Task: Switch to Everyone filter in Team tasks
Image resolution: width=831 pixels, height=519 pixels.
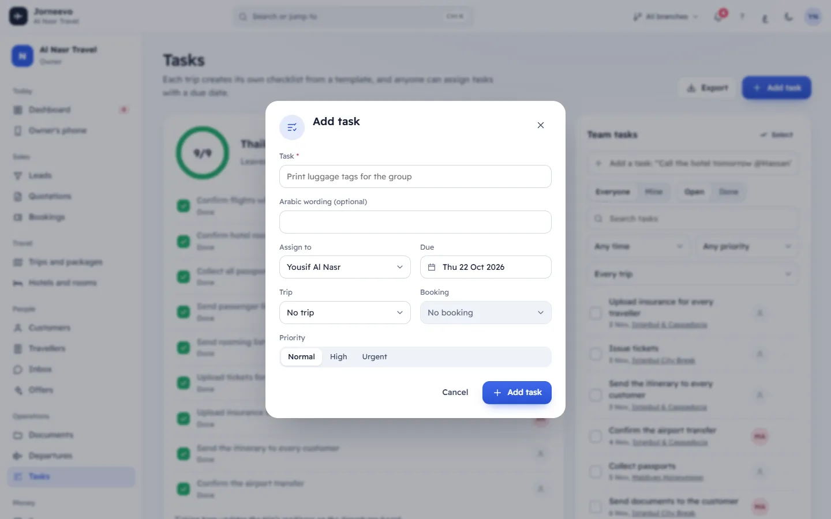Action: (x=612, y=191)
